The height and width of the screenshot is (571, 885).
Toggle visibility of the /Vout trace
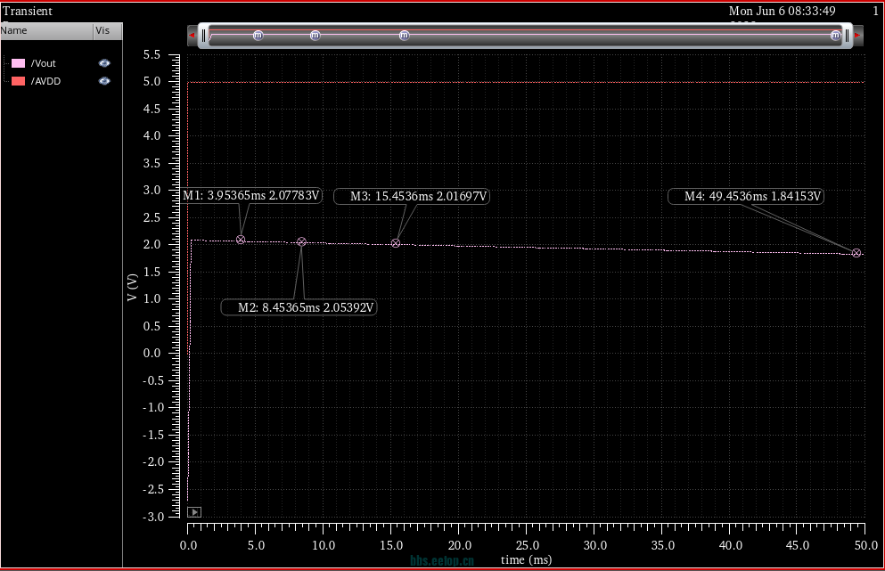[104, 63]
